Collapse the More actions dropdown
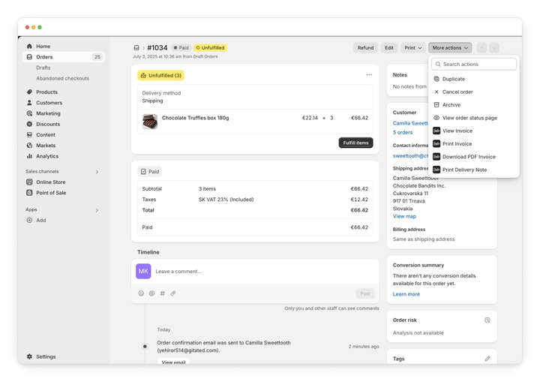Viewport: 540px width, 382px height. (450, 48)
